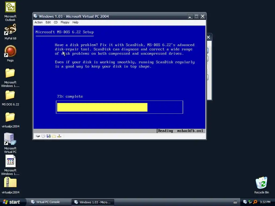Click the network adapter status icon in Virtual PC
This screenshot has height=206, width=275.
(x=59, y=136)
